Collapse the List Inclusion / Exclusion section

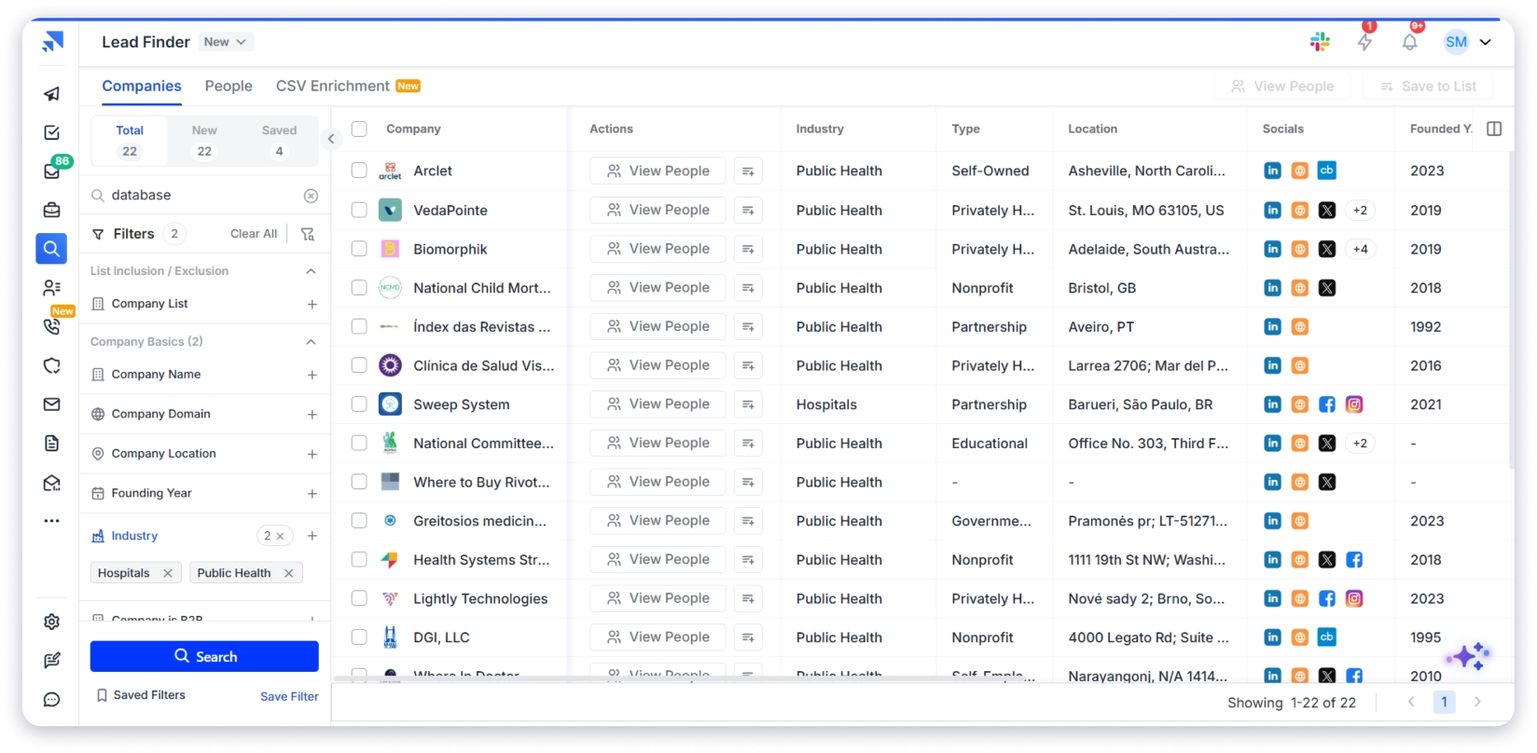click(x=312, y=271)
